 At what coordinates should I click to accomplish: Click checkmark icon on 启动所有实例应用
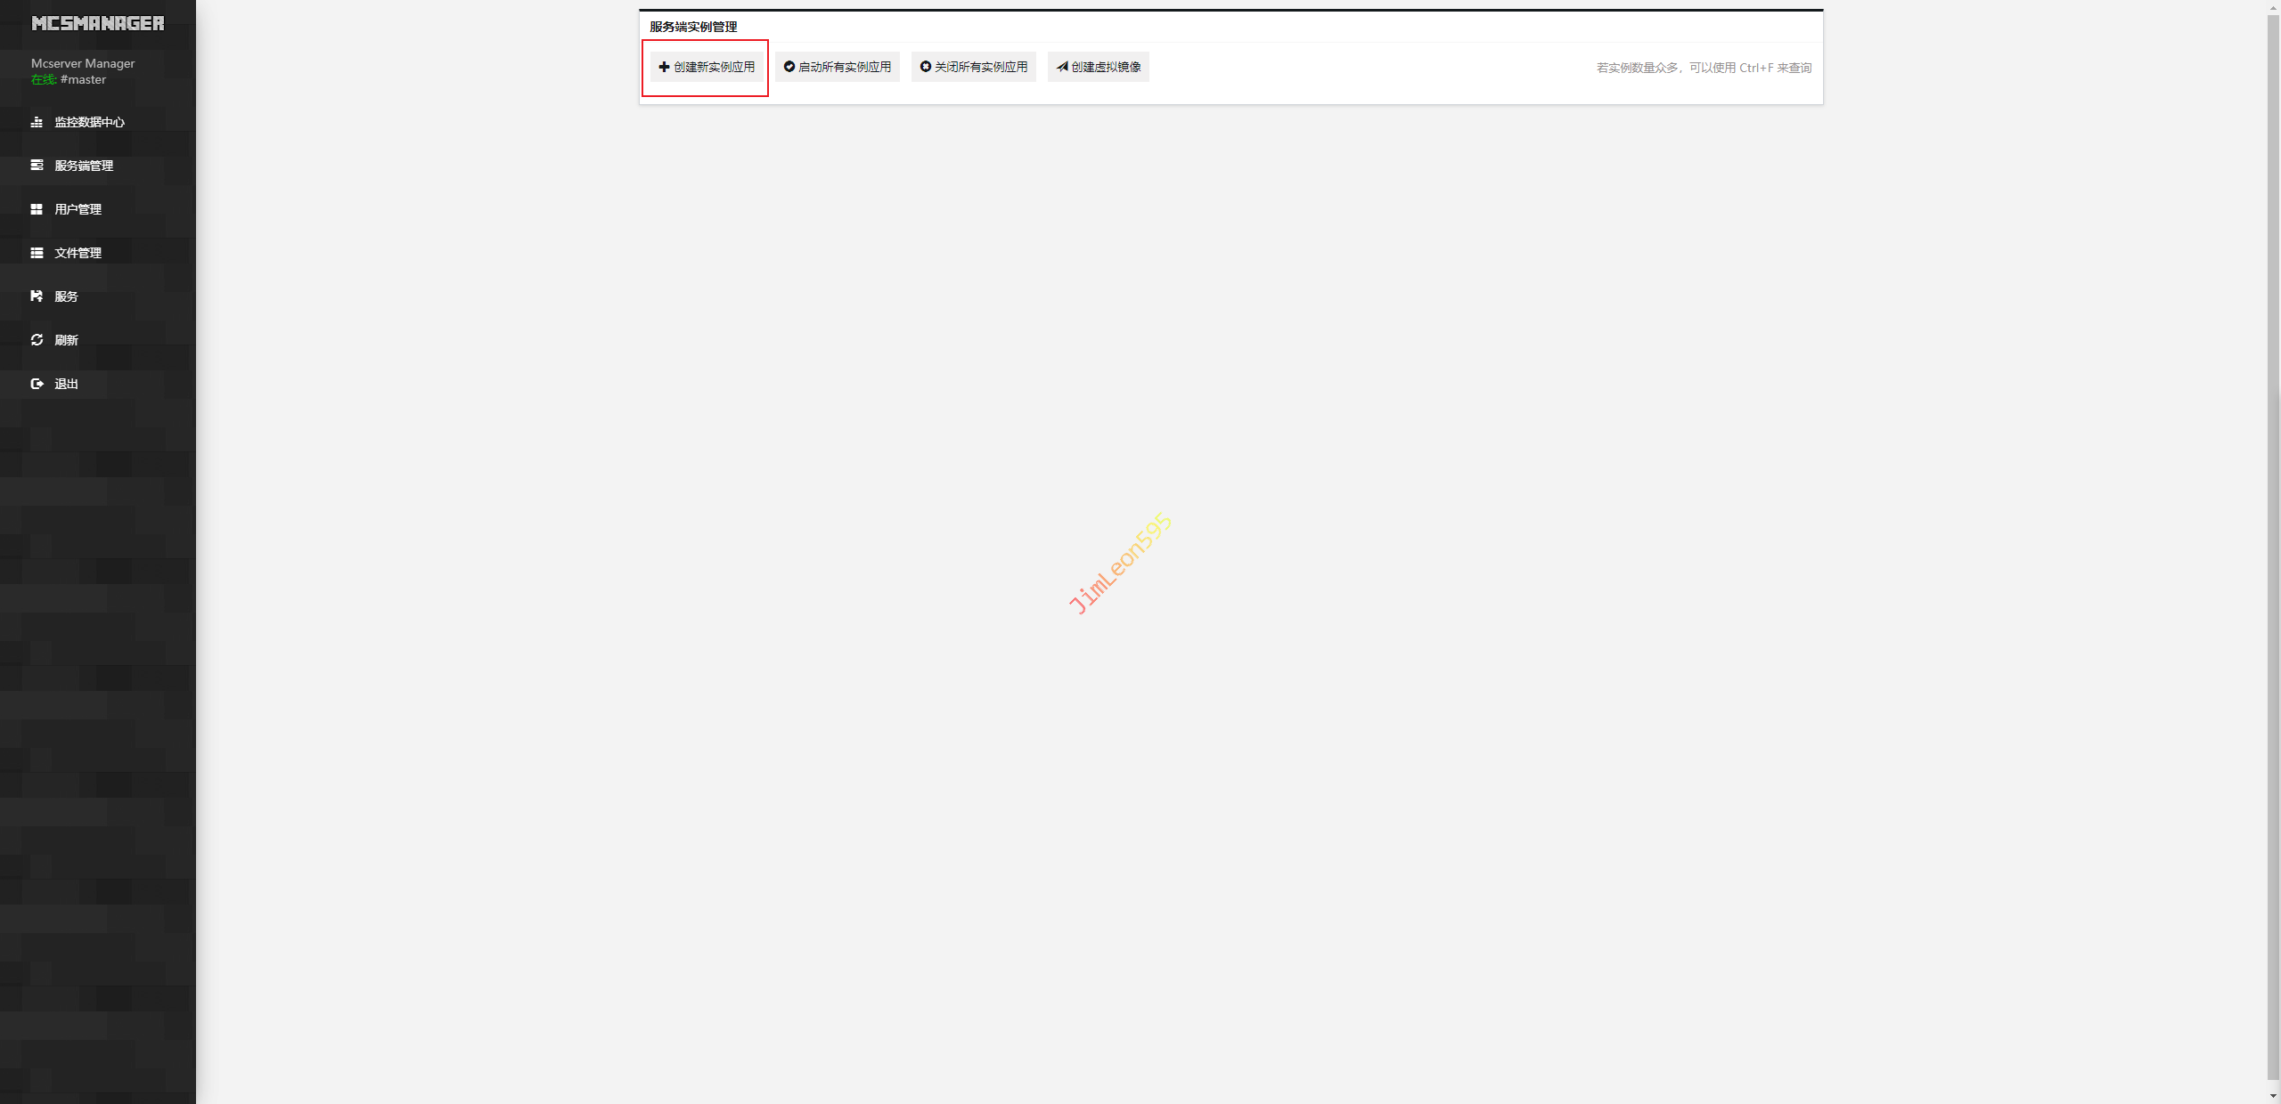tap(789, 67)
